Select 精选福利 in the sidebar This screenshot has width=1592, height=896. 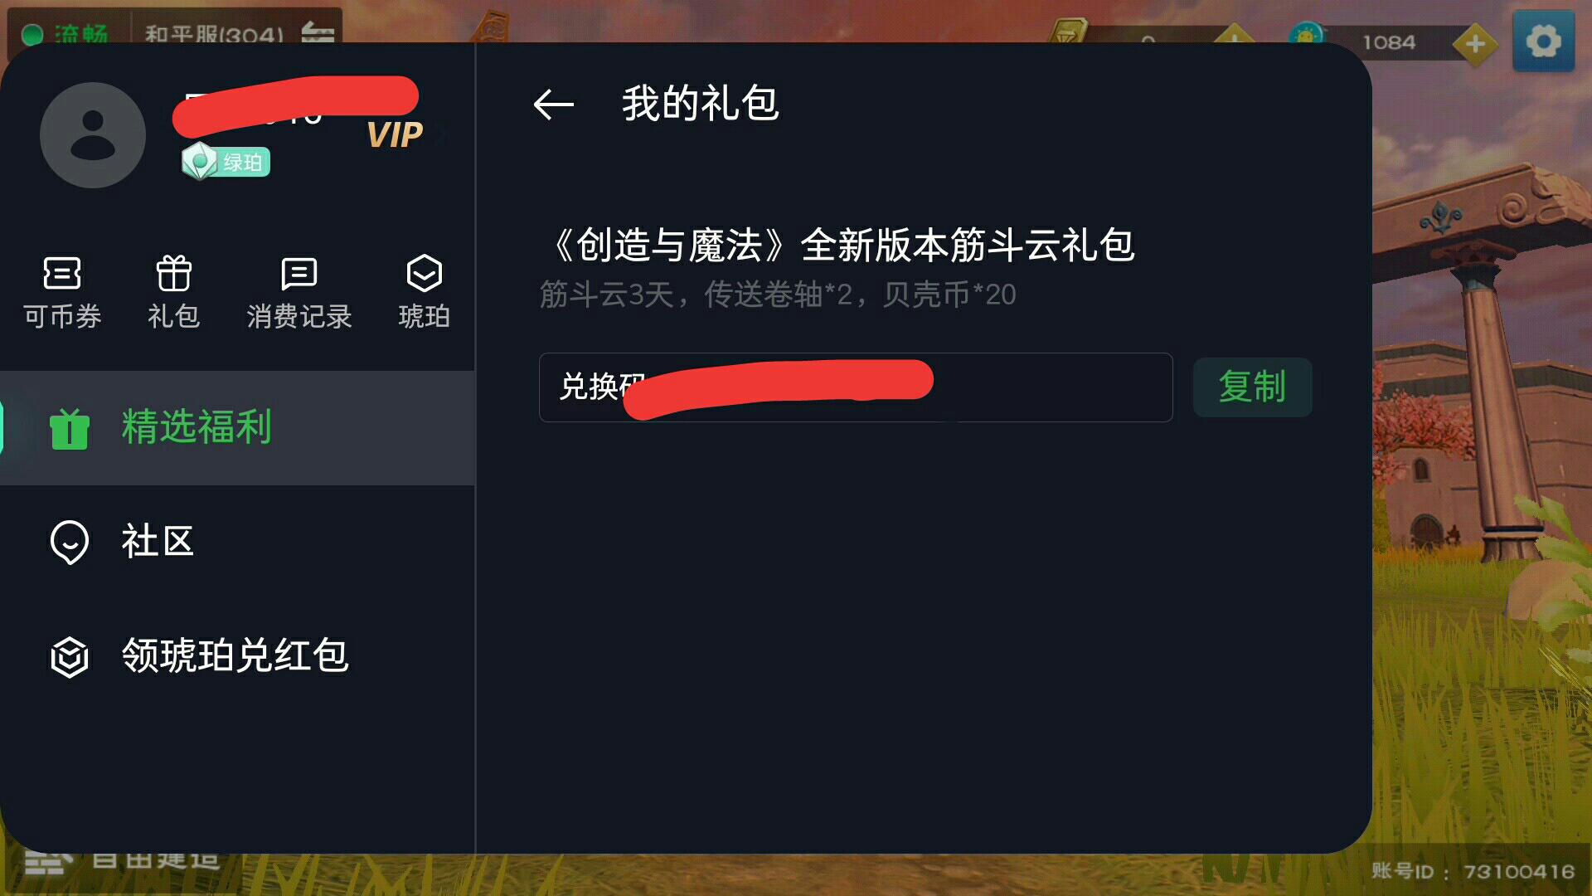point(237,428)
